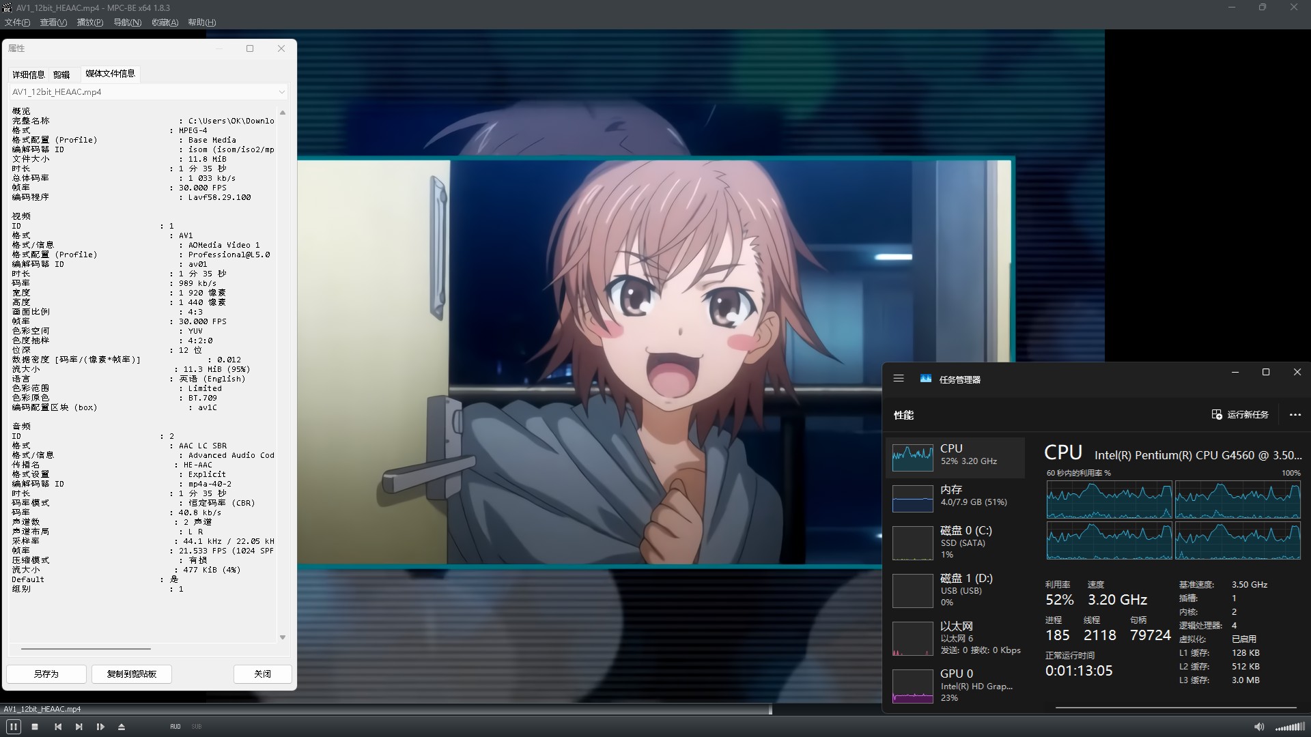Click the 性能 heading in Task Manager
Screen dimensions: 1311x737
point(903,415)
